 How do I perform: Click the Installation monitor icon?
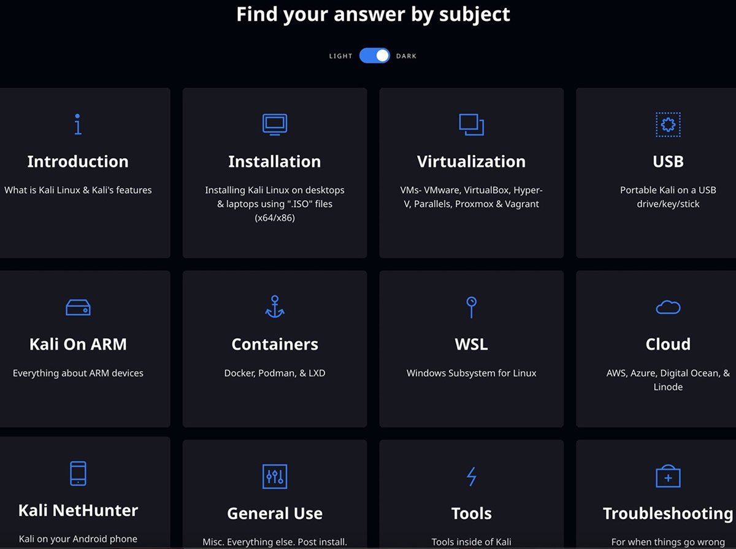pyautogui.click(x=274, y=124)
